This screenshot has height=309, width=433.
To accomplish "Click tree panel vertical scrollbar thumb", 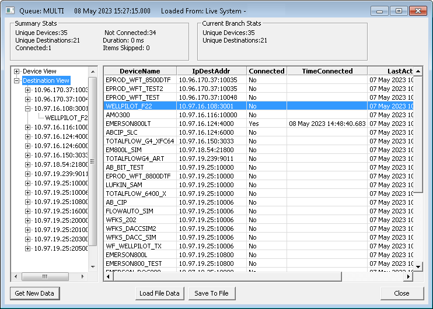I will tap(93, 161).
